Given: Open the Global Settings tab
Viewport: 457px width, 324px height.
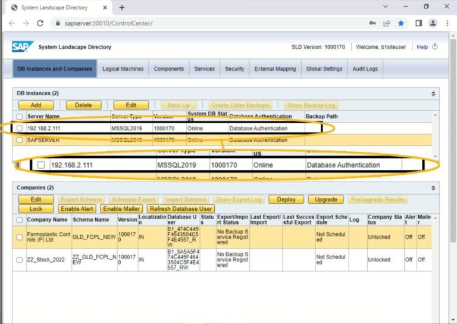Looking at the screenshot, I should [324, 69].
